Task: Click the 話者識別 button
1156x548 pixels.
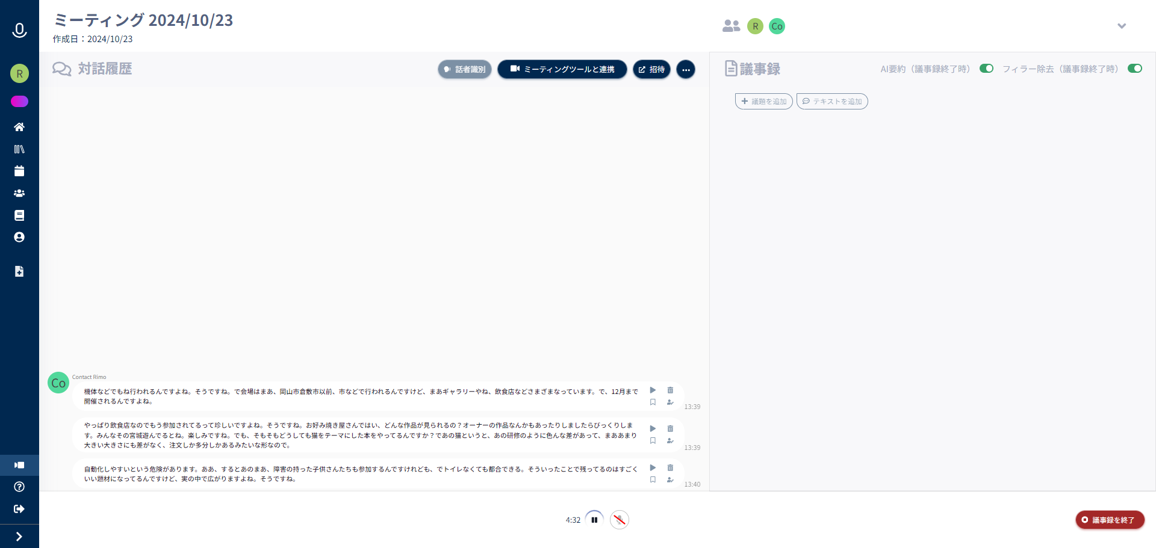Action: [465, 70]
